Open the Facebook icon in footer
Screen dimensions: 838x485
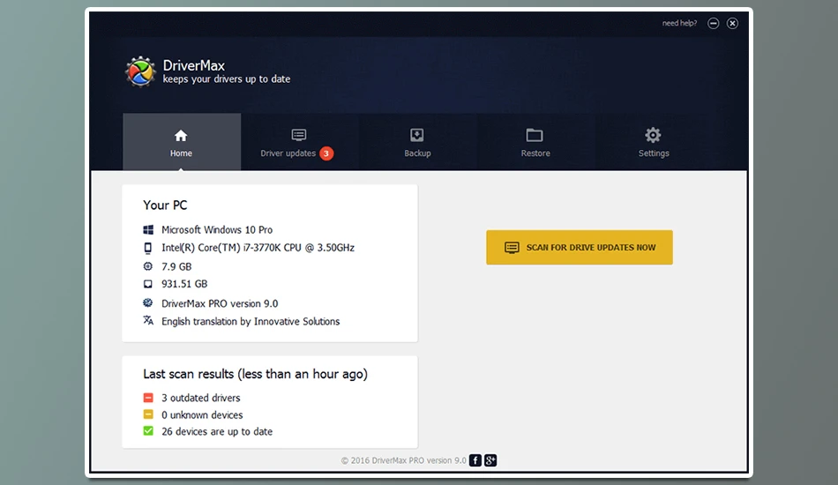[475, 460]
